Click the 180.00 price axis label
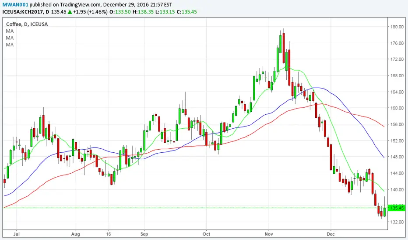 point(397,27)
